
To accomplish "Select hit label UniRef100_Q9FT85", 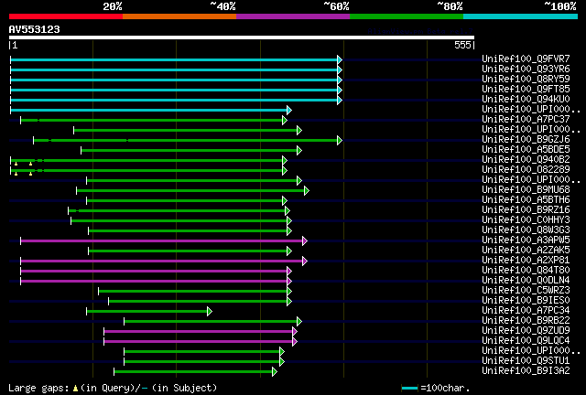I will click(526, 89).
